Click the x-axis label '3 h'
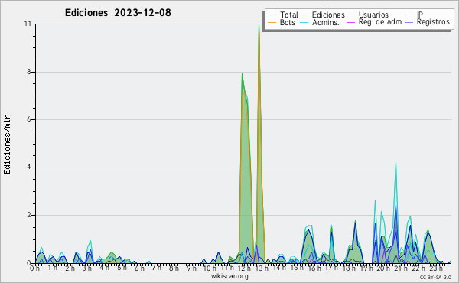459x283 pixels. (87, 268)
